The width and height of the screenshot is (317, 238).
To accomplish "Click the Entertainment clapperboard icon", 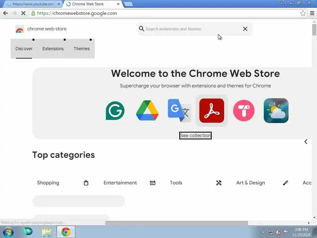I will coord(153,183).
